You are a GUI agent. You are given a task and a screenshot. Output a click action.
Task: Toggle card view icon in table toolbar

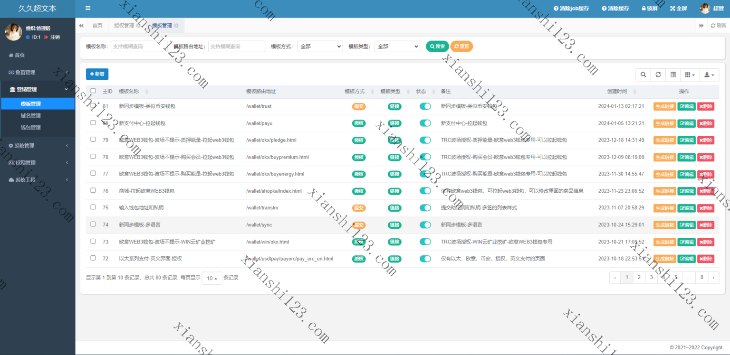pos(672,75)
